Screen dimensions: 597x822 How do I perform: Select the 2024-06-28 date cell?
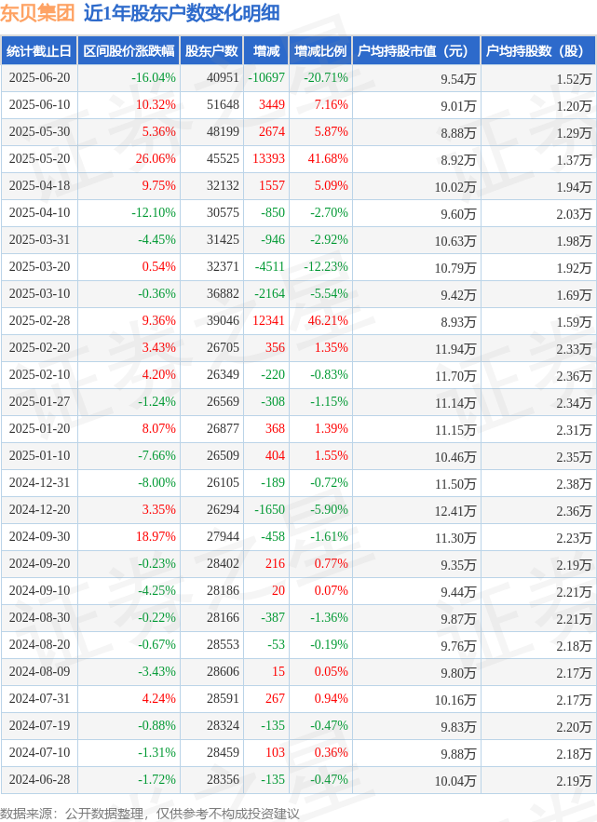tap(39, 779)
